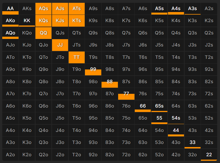Select the TT pocket tens cell
The width and height of the screenshot is (220, 163).
coord(77,57)
